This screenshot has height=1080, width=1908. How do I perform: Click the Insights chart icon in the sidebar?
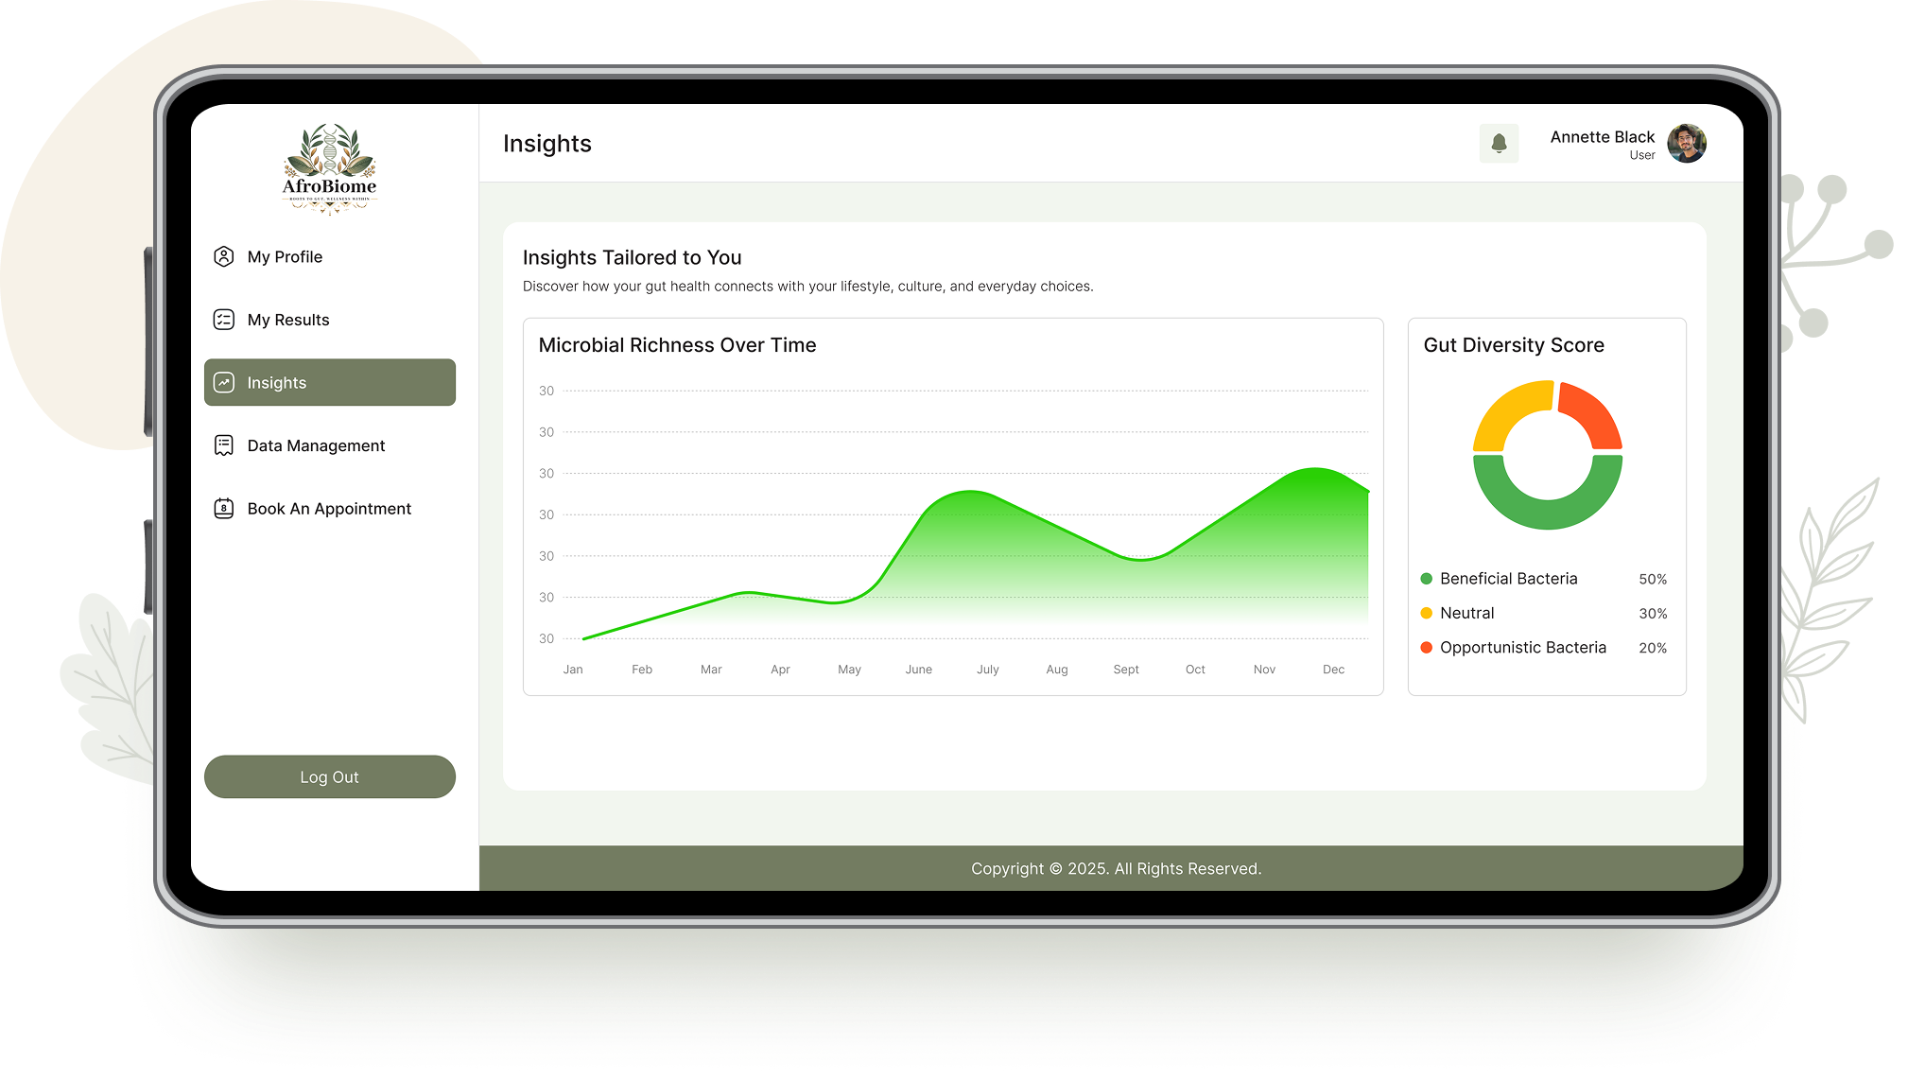(x=224, y=382)
